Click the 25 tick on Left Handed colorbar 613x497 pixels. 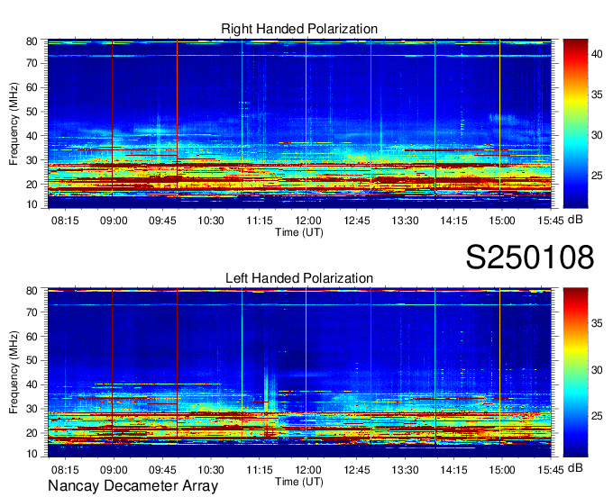(x=597, y=416)
